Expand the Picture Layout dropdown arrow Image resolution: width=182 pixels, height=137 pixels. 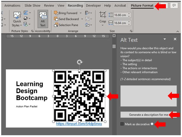click(x=30, y=24)
